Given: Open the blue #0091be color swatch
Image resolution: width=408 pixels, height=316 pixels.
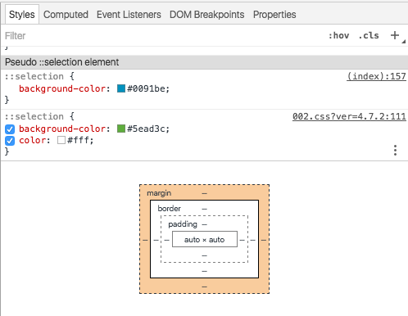Looking at the screenshot, I should (121, 88).
